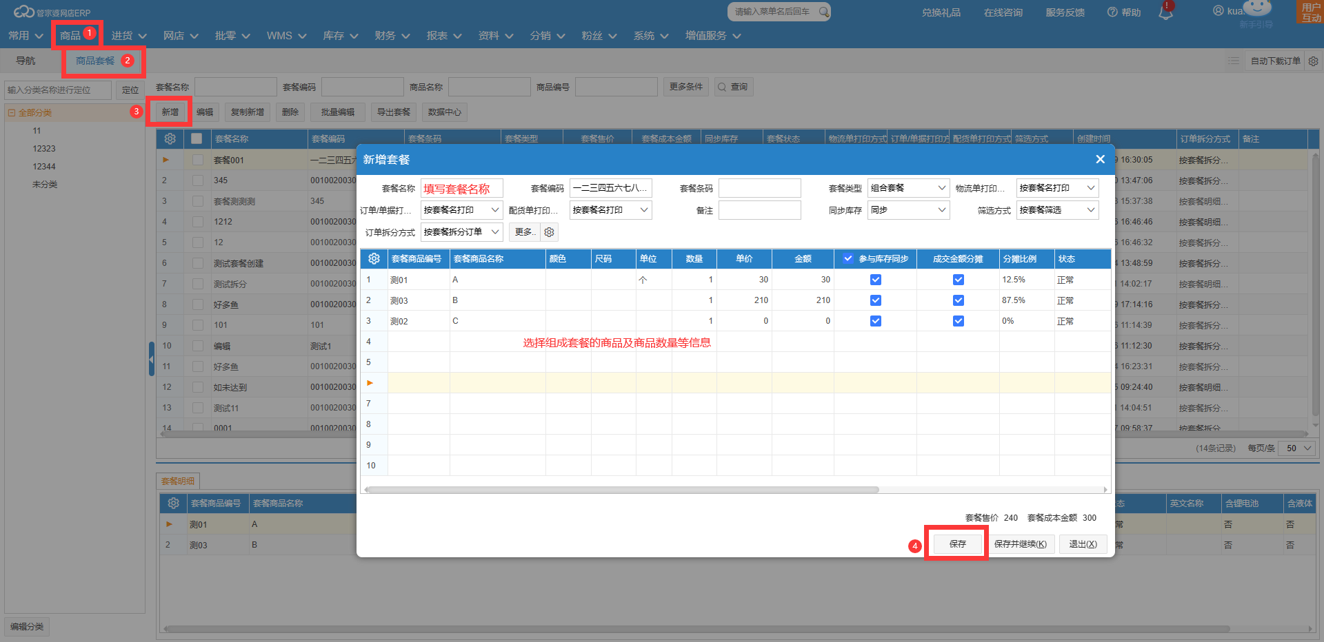This screenshot has height=642, width=1324.
Task: Click the 帮助 help icon
Action: tap(1112, 12)
